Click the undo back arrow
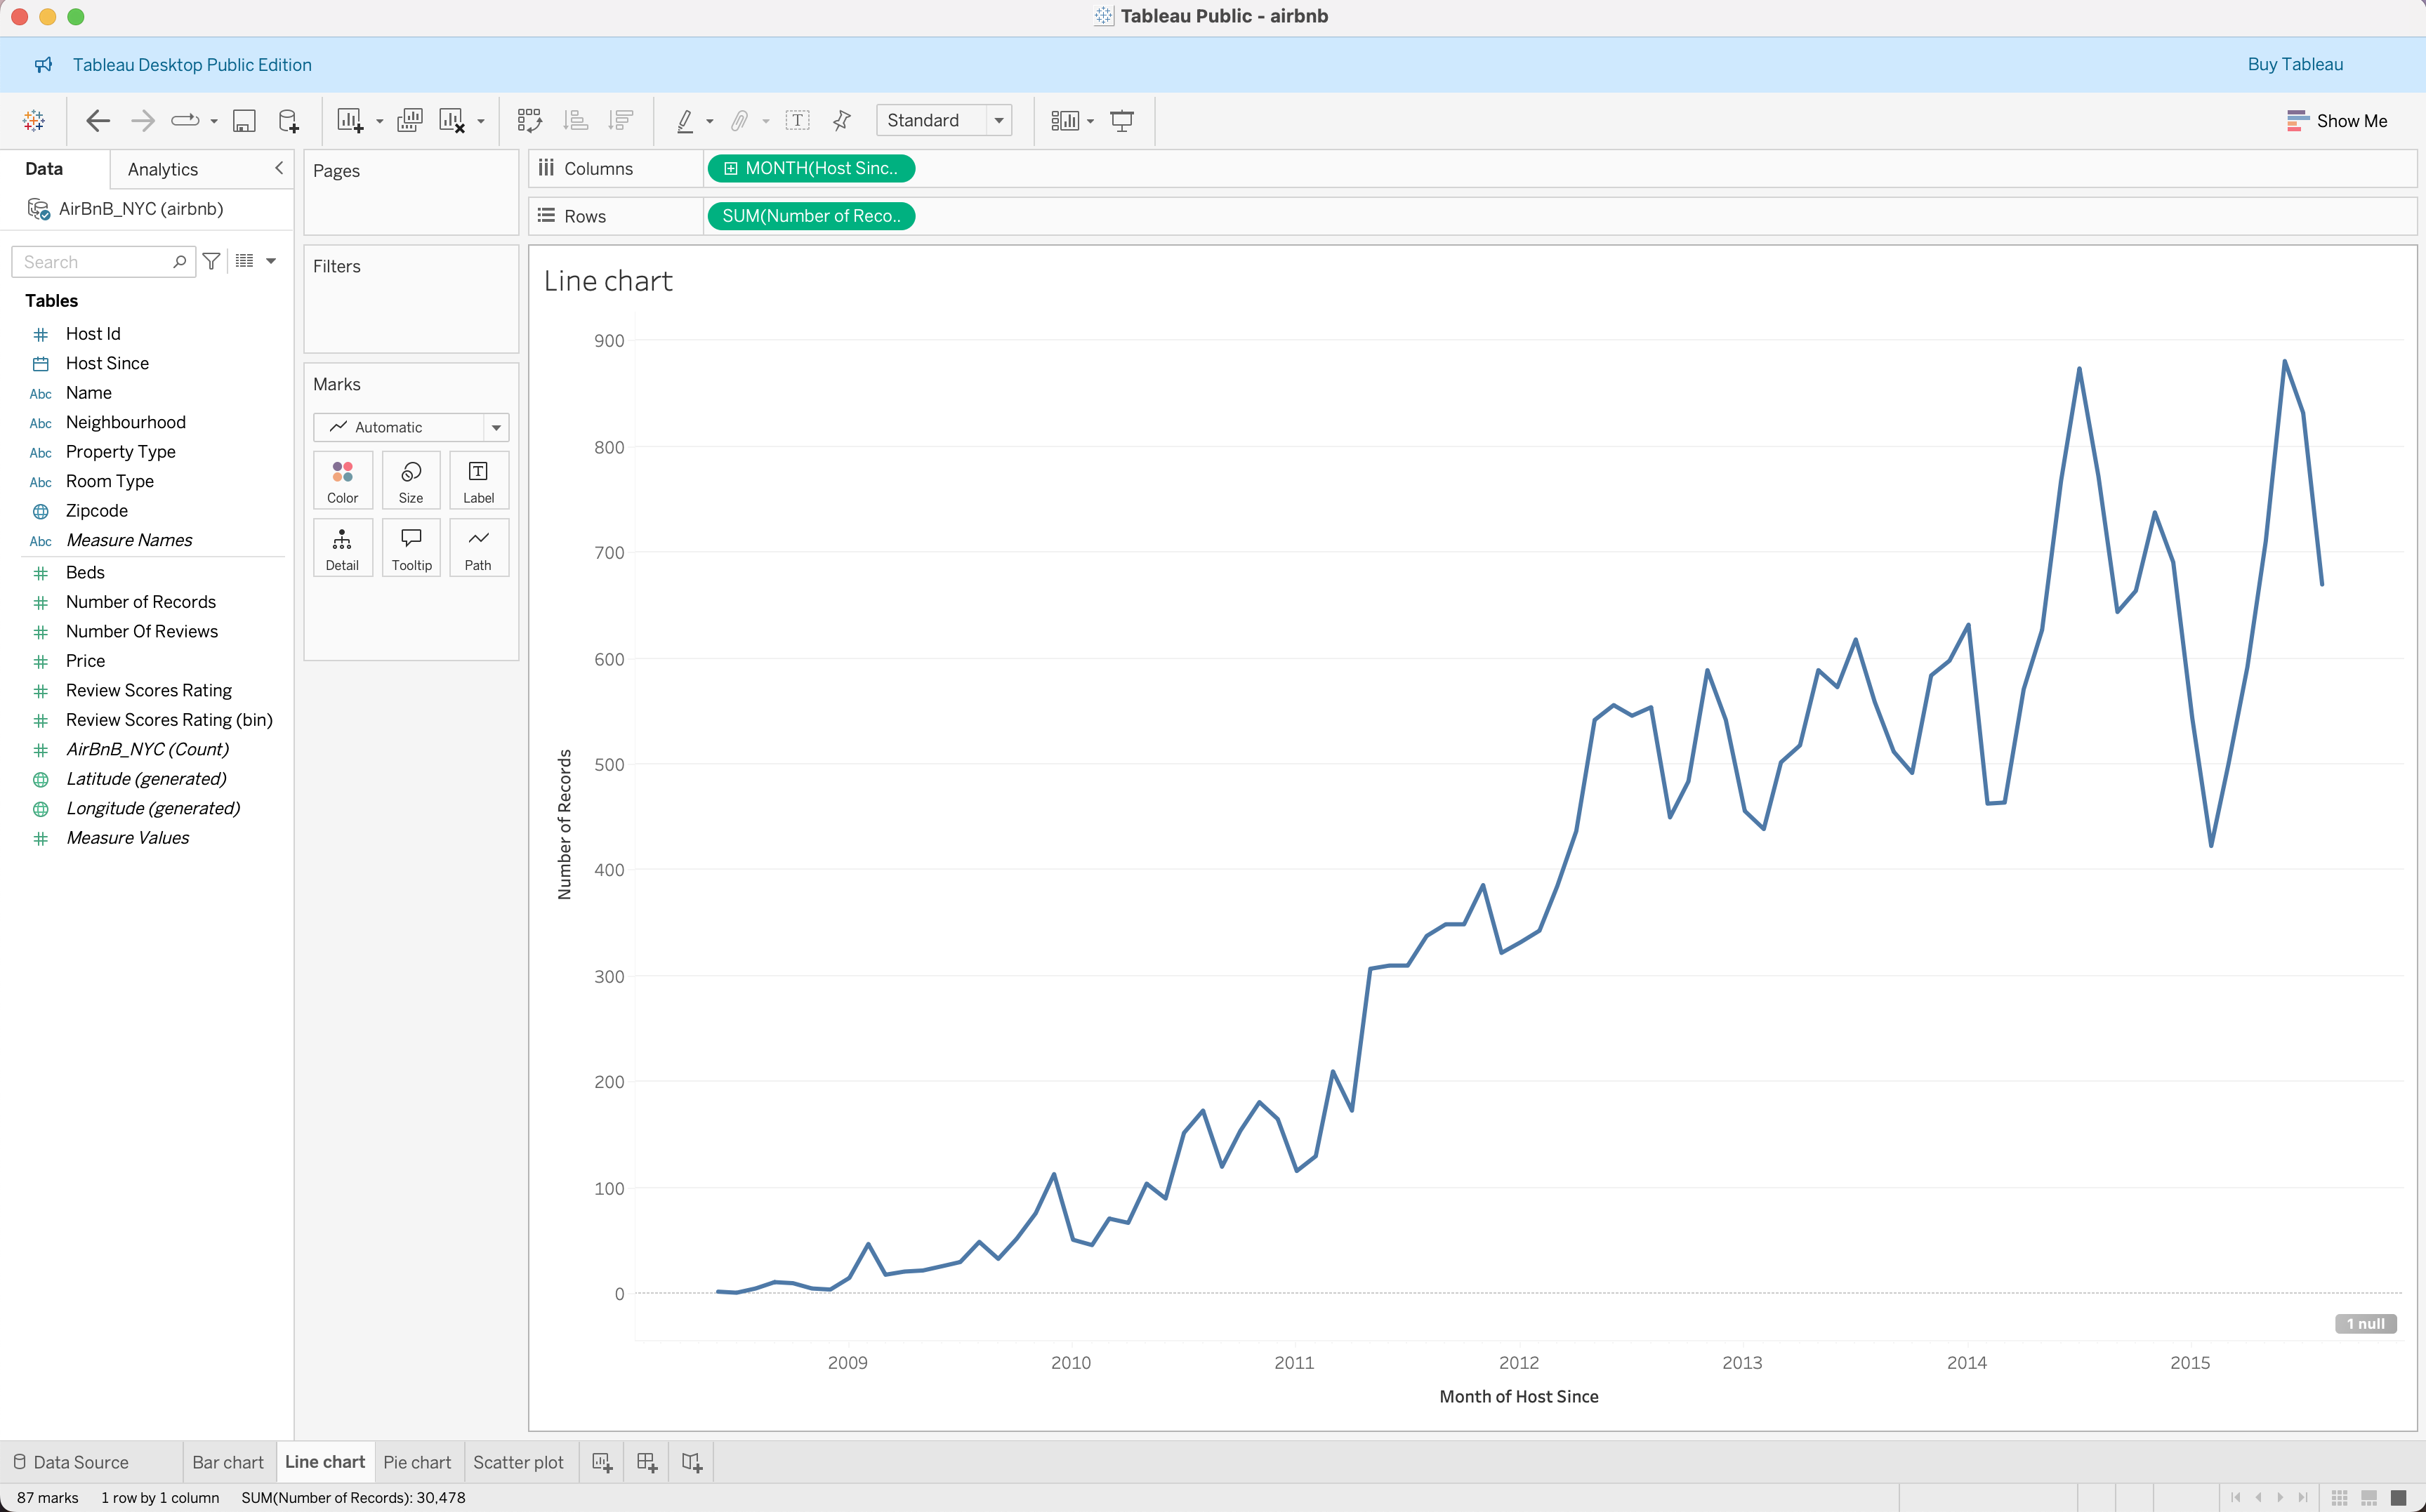2426x1512 pixels. (x=97, y=121)
